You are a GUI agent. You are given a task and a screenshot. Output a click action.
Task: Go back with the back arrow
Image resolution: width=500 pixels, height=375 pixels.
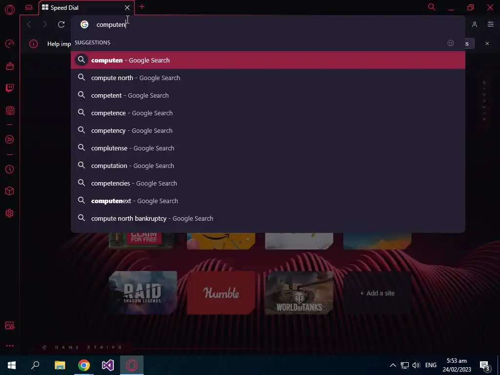(x=29, y=24)
